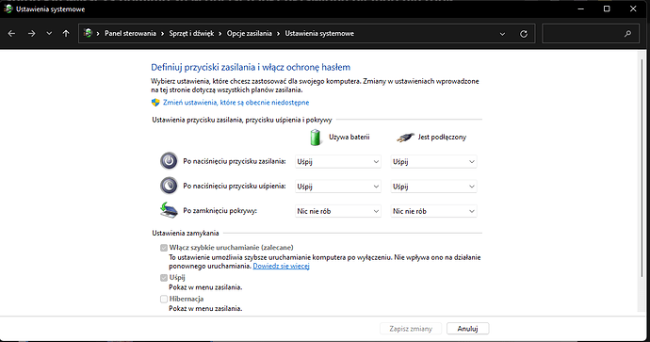Select Ustawienia systemowe breadcrumb

[x=319, y=34]
